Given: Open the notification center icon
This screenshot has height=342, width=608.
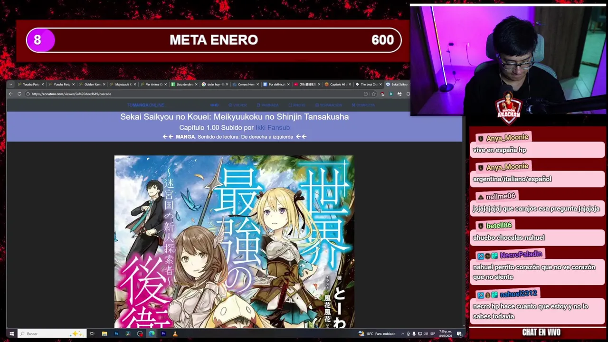Looking at the screenshot, I should [x=459, y=334].
